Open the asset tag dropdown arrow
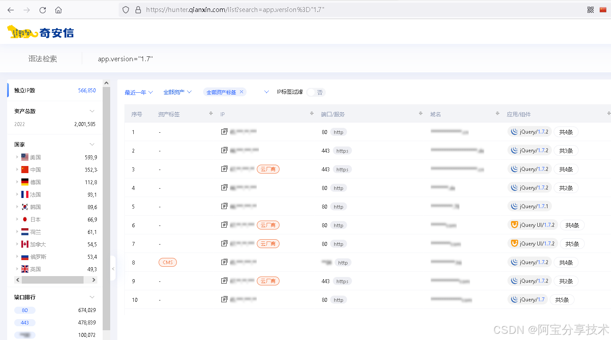Screen dimensions: 611x340 (x=267, y=92)
